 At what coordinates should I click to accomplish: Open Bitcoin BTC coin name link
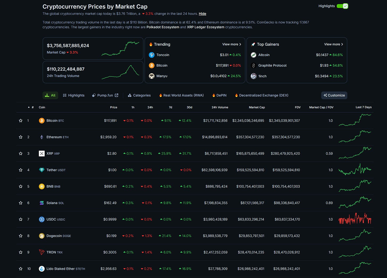(55, 121)
